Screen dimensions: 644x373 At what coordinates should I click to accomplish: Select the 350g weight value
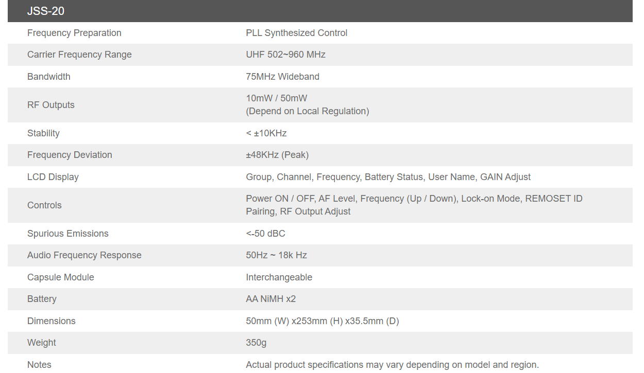[256, 343]
